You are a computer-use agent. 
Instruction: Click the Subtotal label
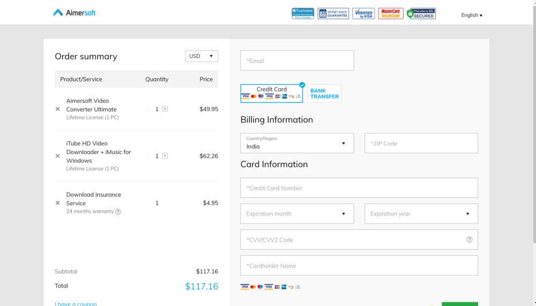click(66, 272)
